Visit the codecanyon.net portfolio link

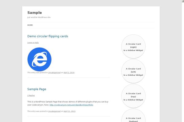point(71,105)
